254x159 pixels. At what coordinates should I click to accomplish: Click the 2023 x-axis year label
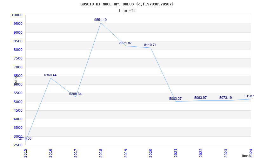[226, 153]
